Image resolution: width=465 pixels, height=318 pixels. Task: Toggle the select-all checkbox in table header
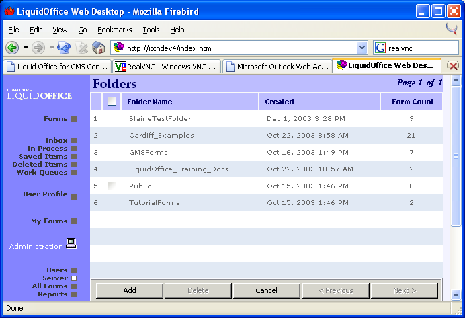112,102
